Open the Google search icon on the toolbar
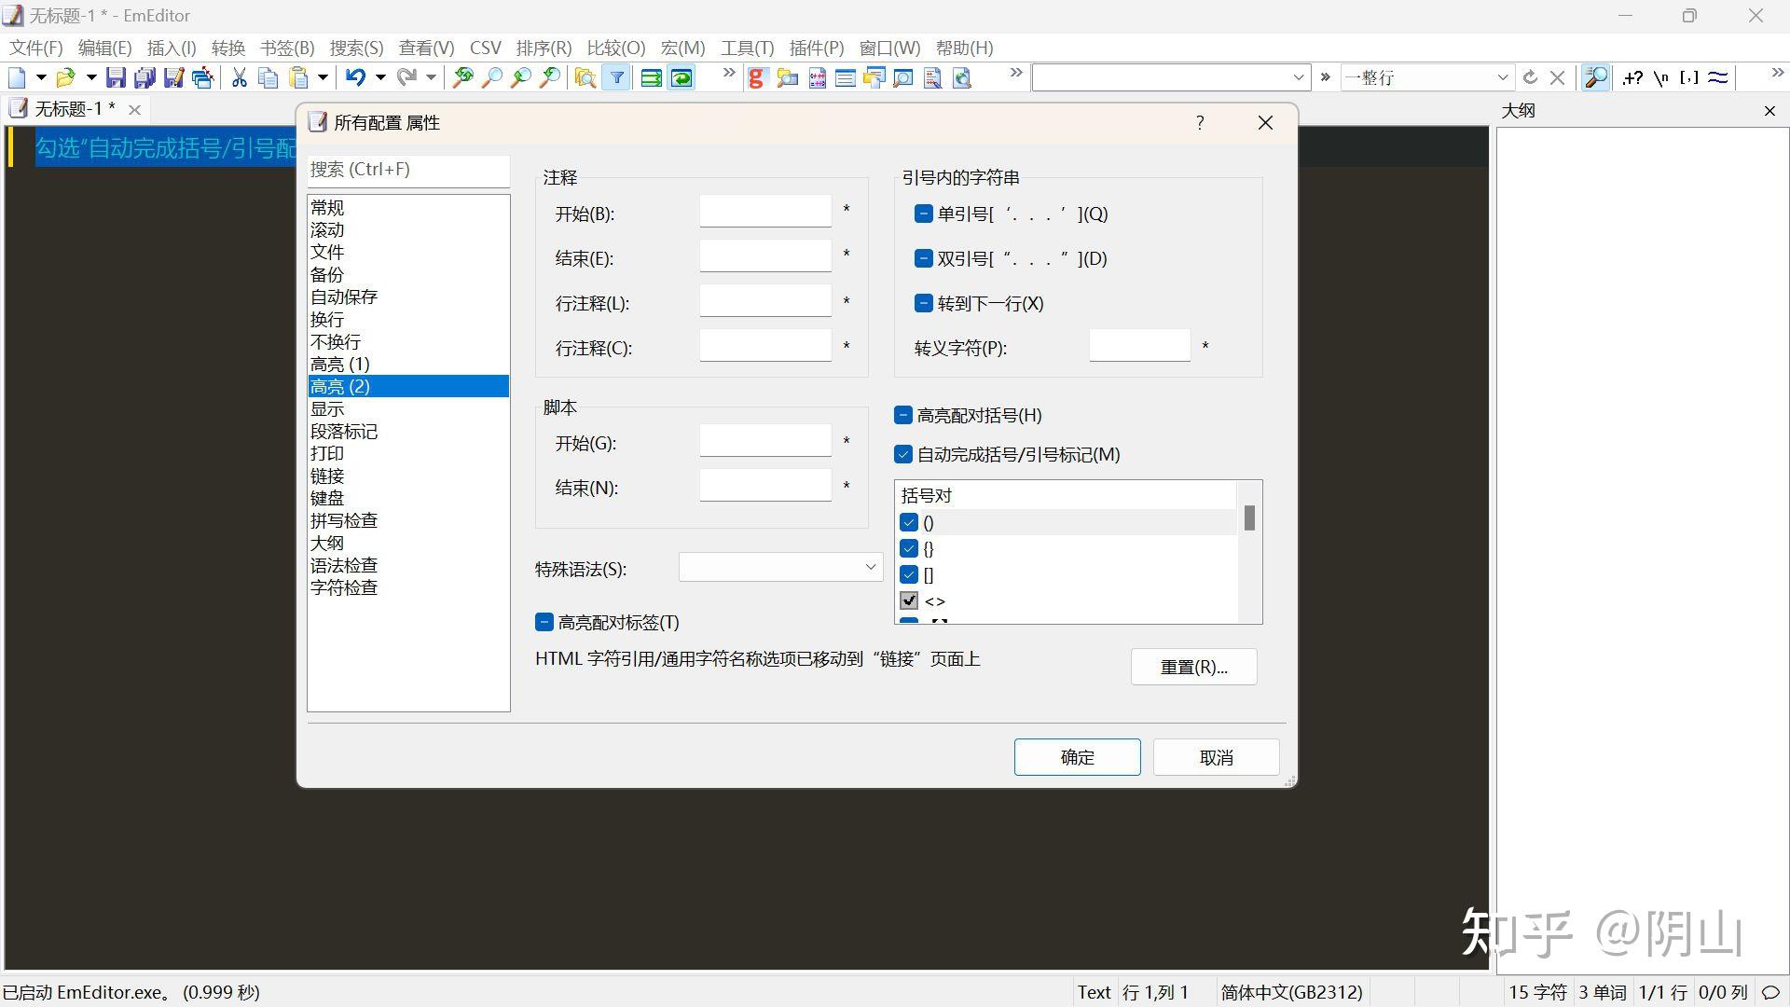Image resolution: width=1790 pixels, height=1007 pixels. 755,77
